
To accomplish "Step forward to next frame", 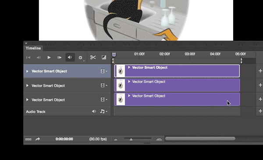I will coord(59,57).
